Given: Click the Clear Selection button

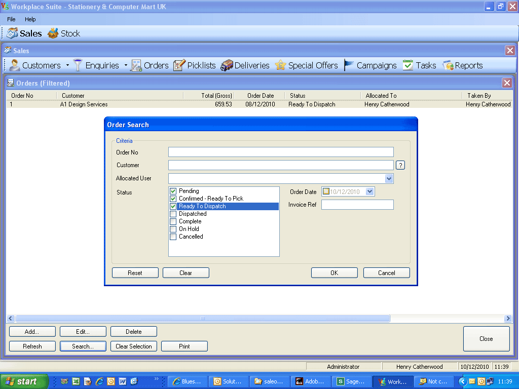Looking at the screenshot, I should pos(133,346).
